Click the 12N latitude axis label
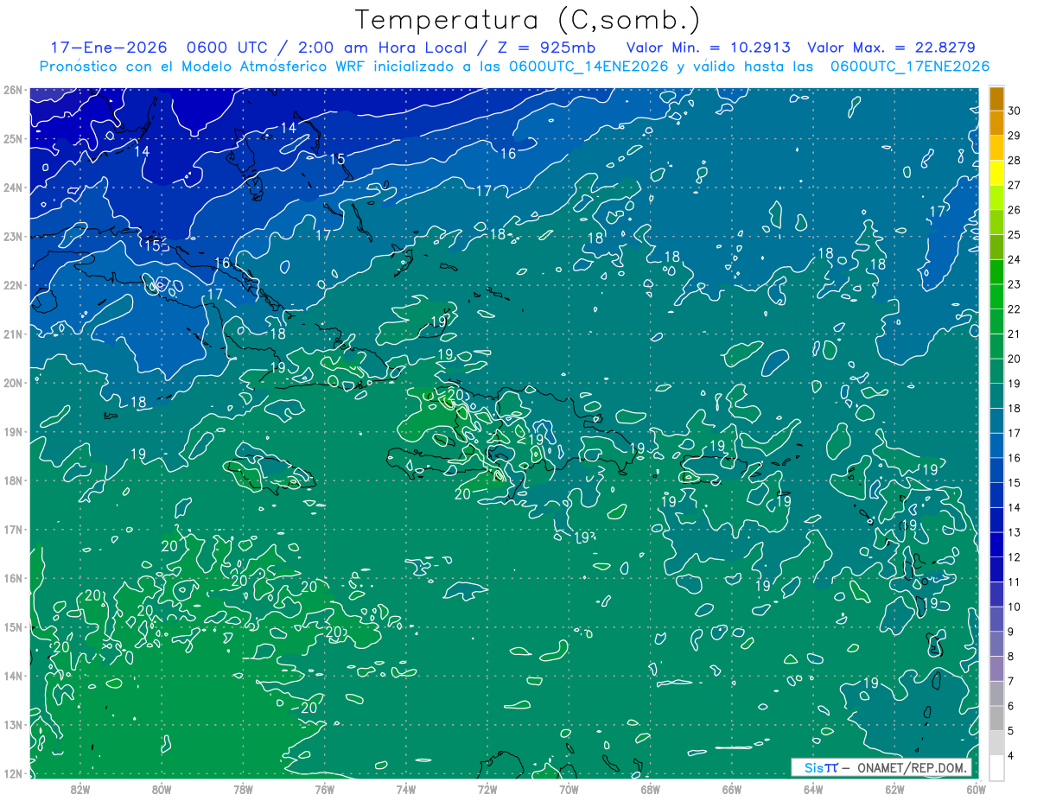Screen dimensions: 1037x801 tap(12, 773)
